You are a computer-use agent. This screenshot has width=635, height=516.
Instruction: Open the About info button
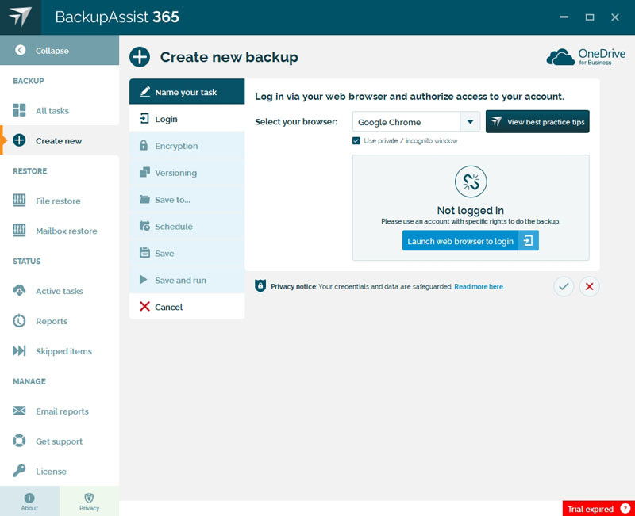coord(29,501)
